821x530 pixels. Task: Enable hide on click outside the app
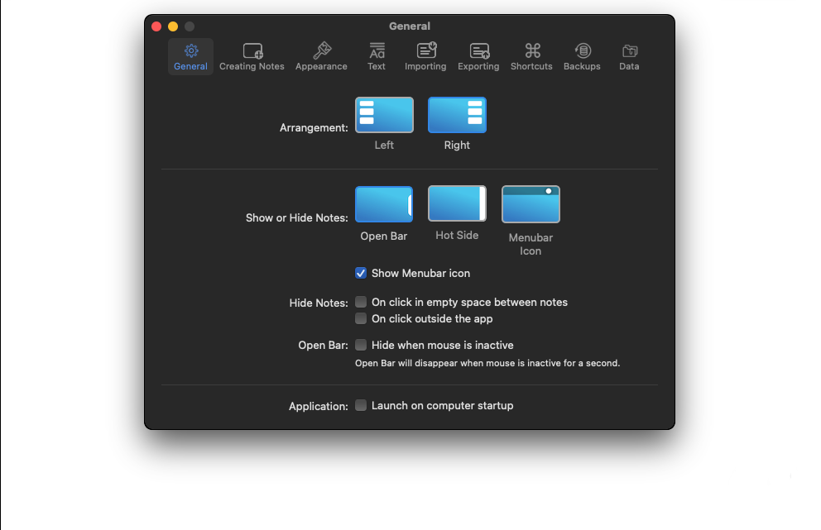(x=361, y=318)
